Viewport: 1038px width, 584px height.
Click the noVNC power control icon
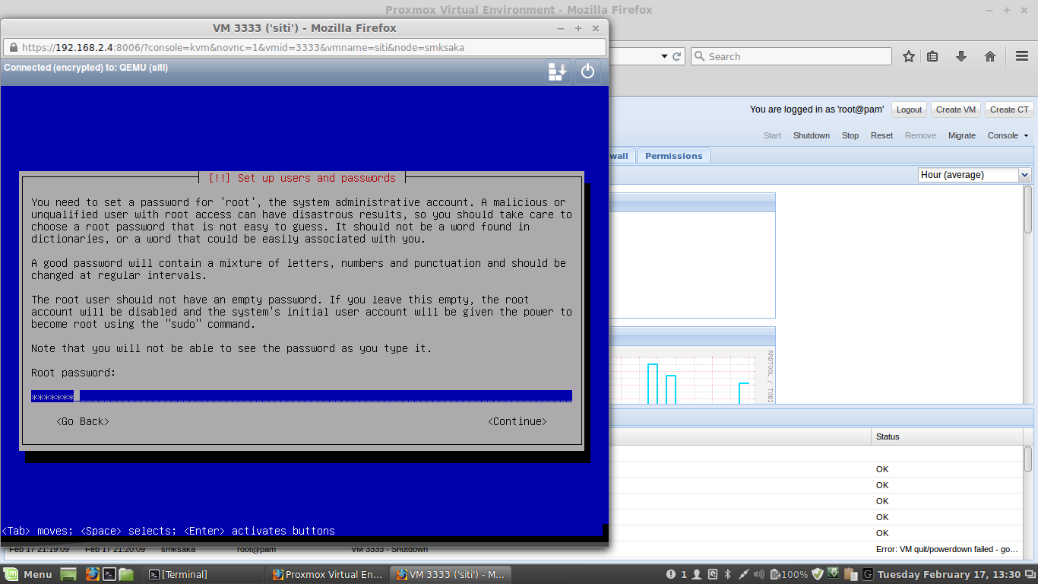point(587,72)
